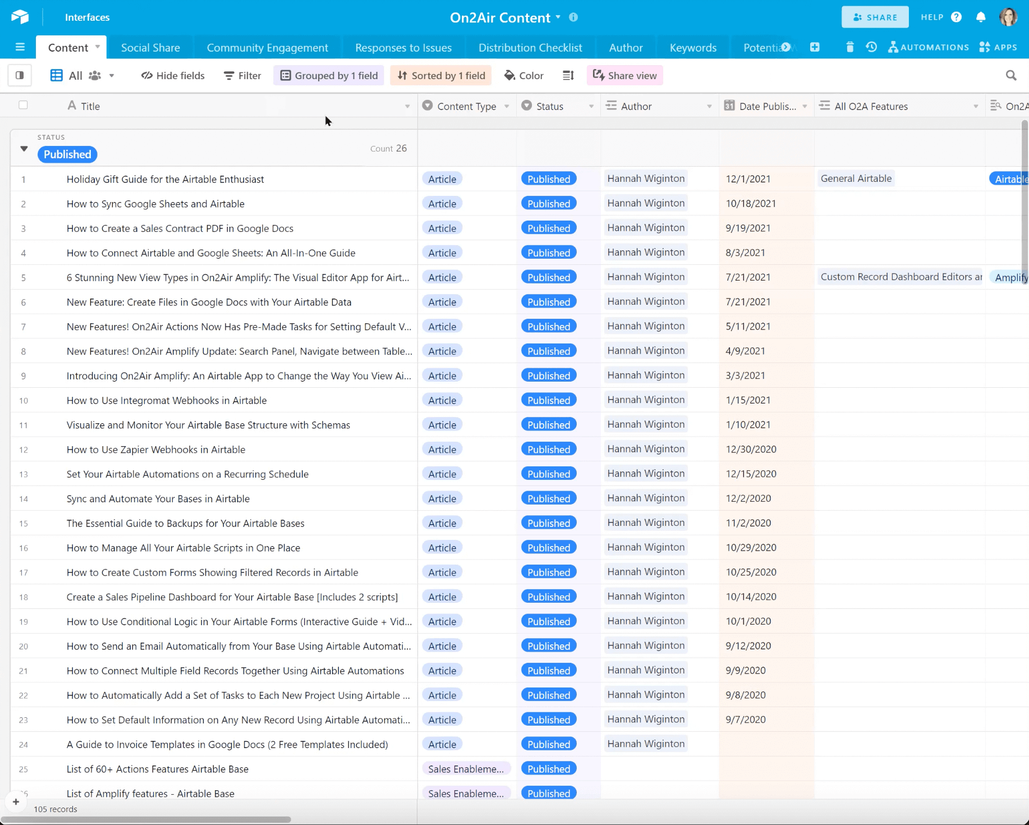
Task: Open the All O2A Features column dropdown
Action: 976,106
